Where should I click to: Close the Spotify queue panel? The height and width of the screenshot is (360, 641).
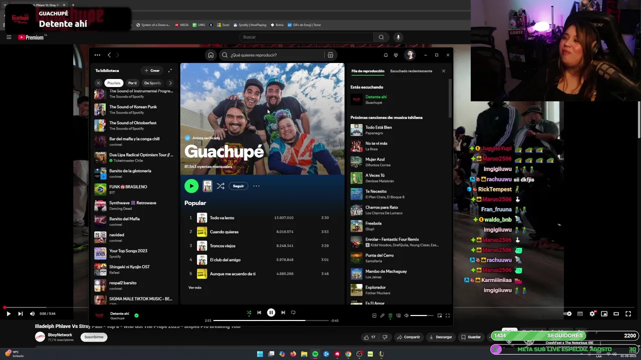coord(443,71)
